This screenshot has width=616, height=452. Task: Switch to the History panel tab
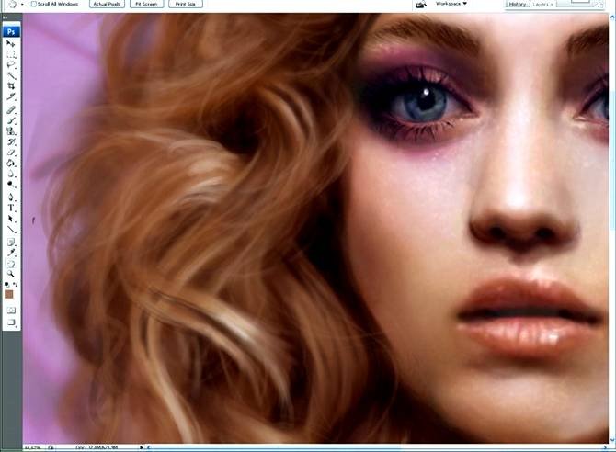[518, 4]
